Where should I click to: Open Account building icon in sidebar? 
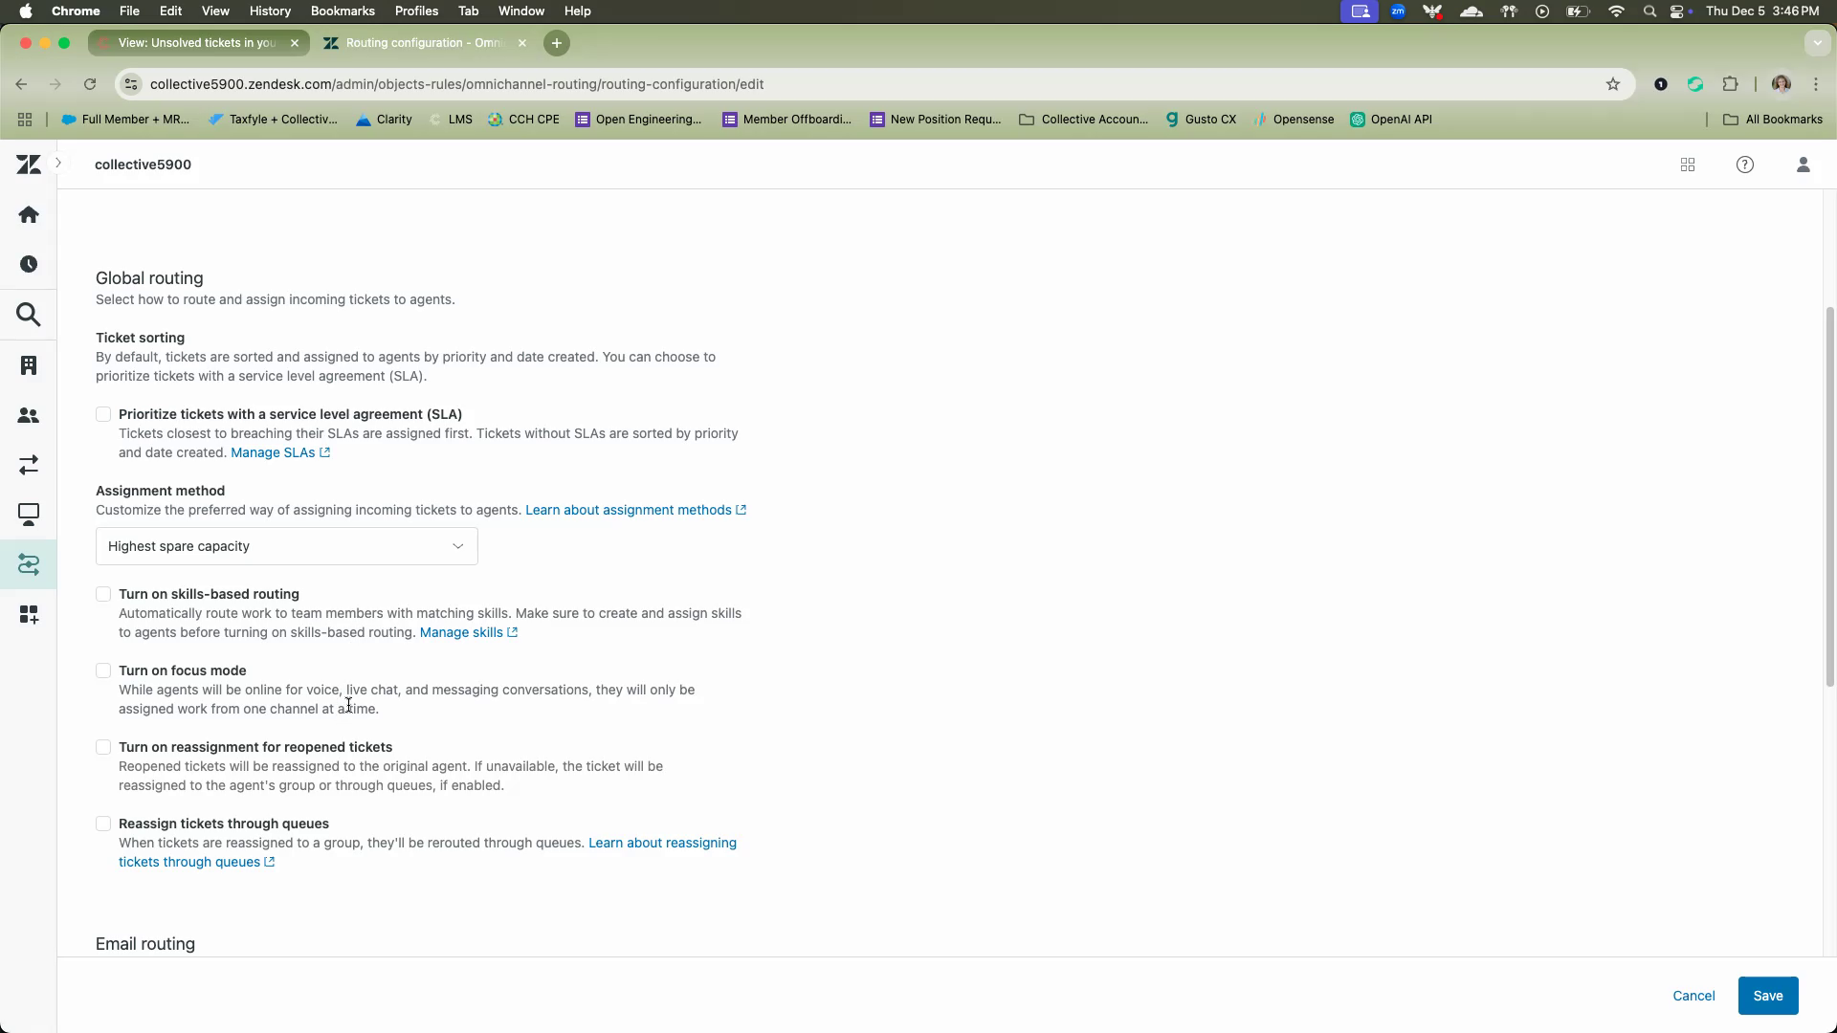(29, 365)
